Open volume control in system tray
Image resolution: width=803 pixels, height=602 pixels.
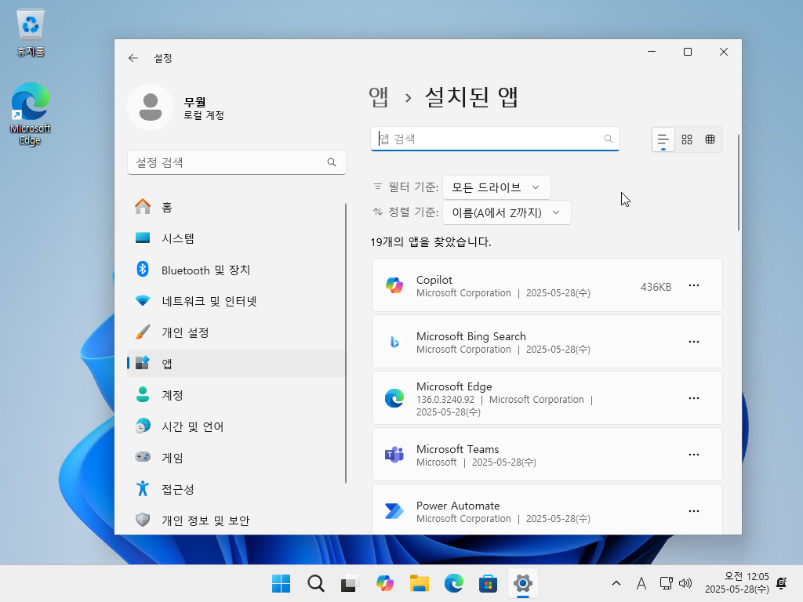point(685,583)
